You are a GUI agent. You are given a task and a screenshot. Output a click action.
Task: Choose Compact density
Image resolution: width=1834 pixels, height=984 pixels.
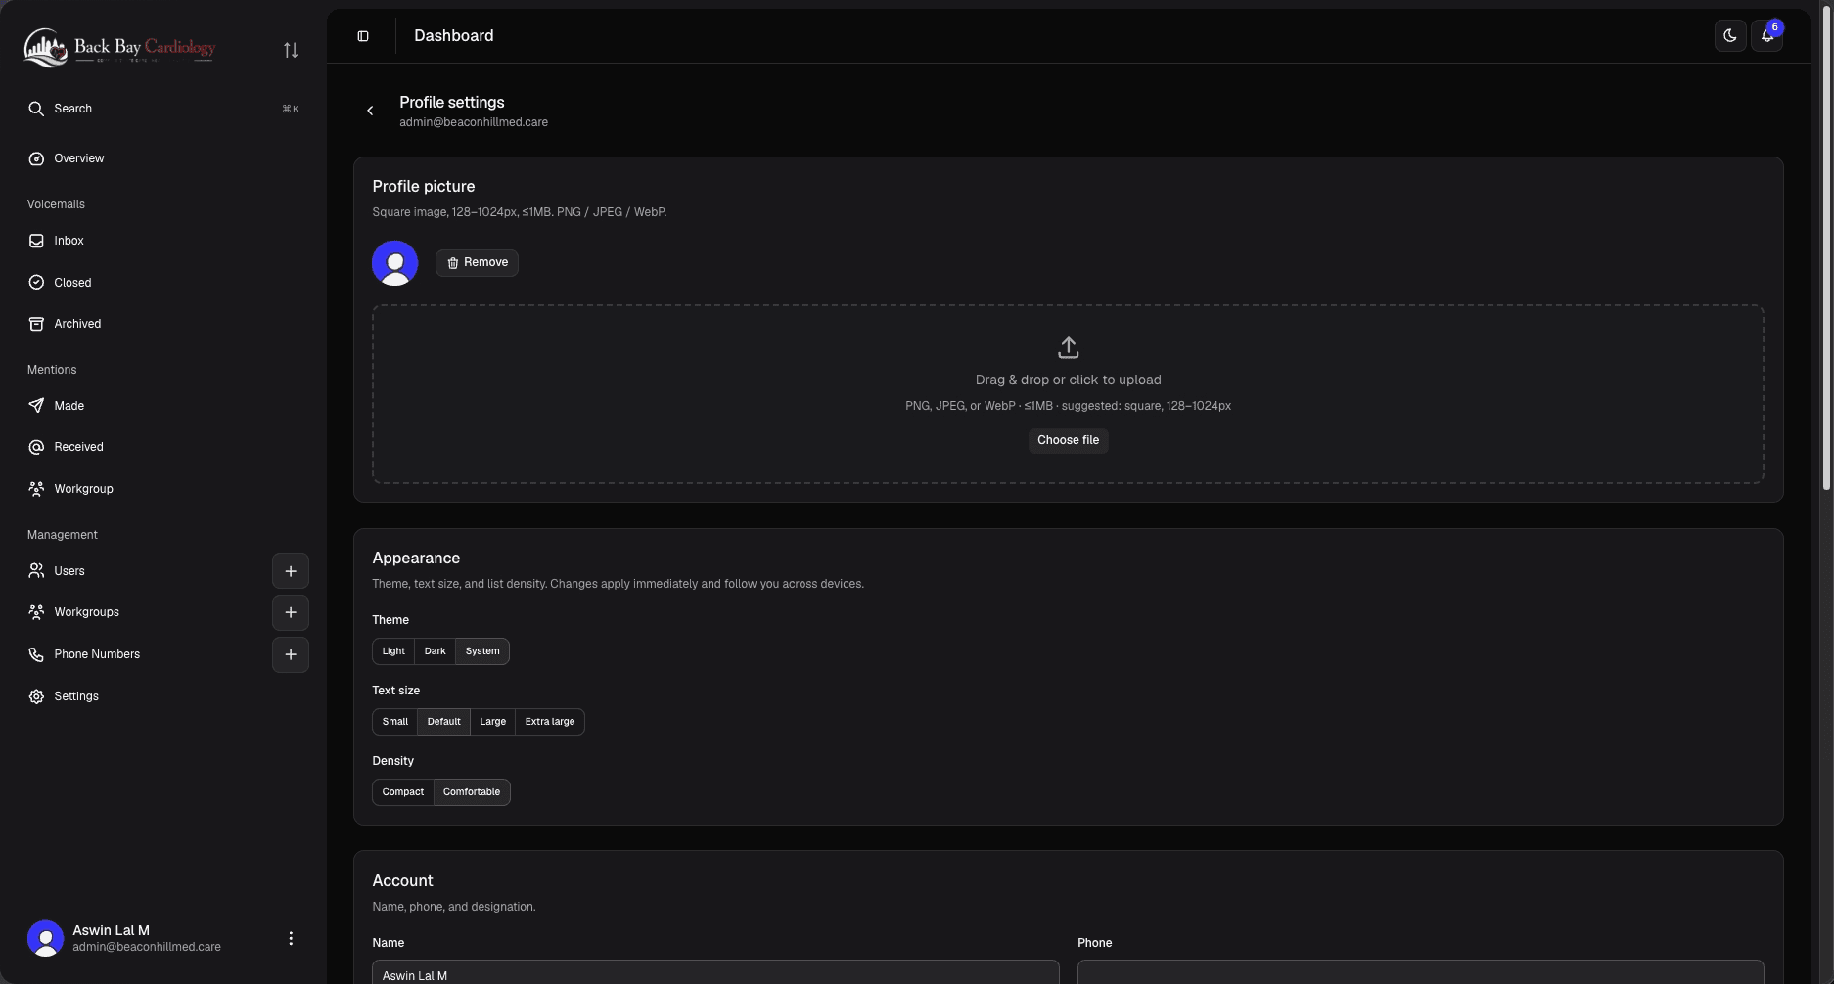[x=403, y=792]
